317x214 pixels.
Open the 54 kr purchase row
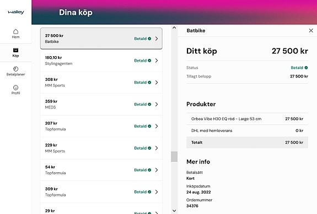(x=101, y=170)
